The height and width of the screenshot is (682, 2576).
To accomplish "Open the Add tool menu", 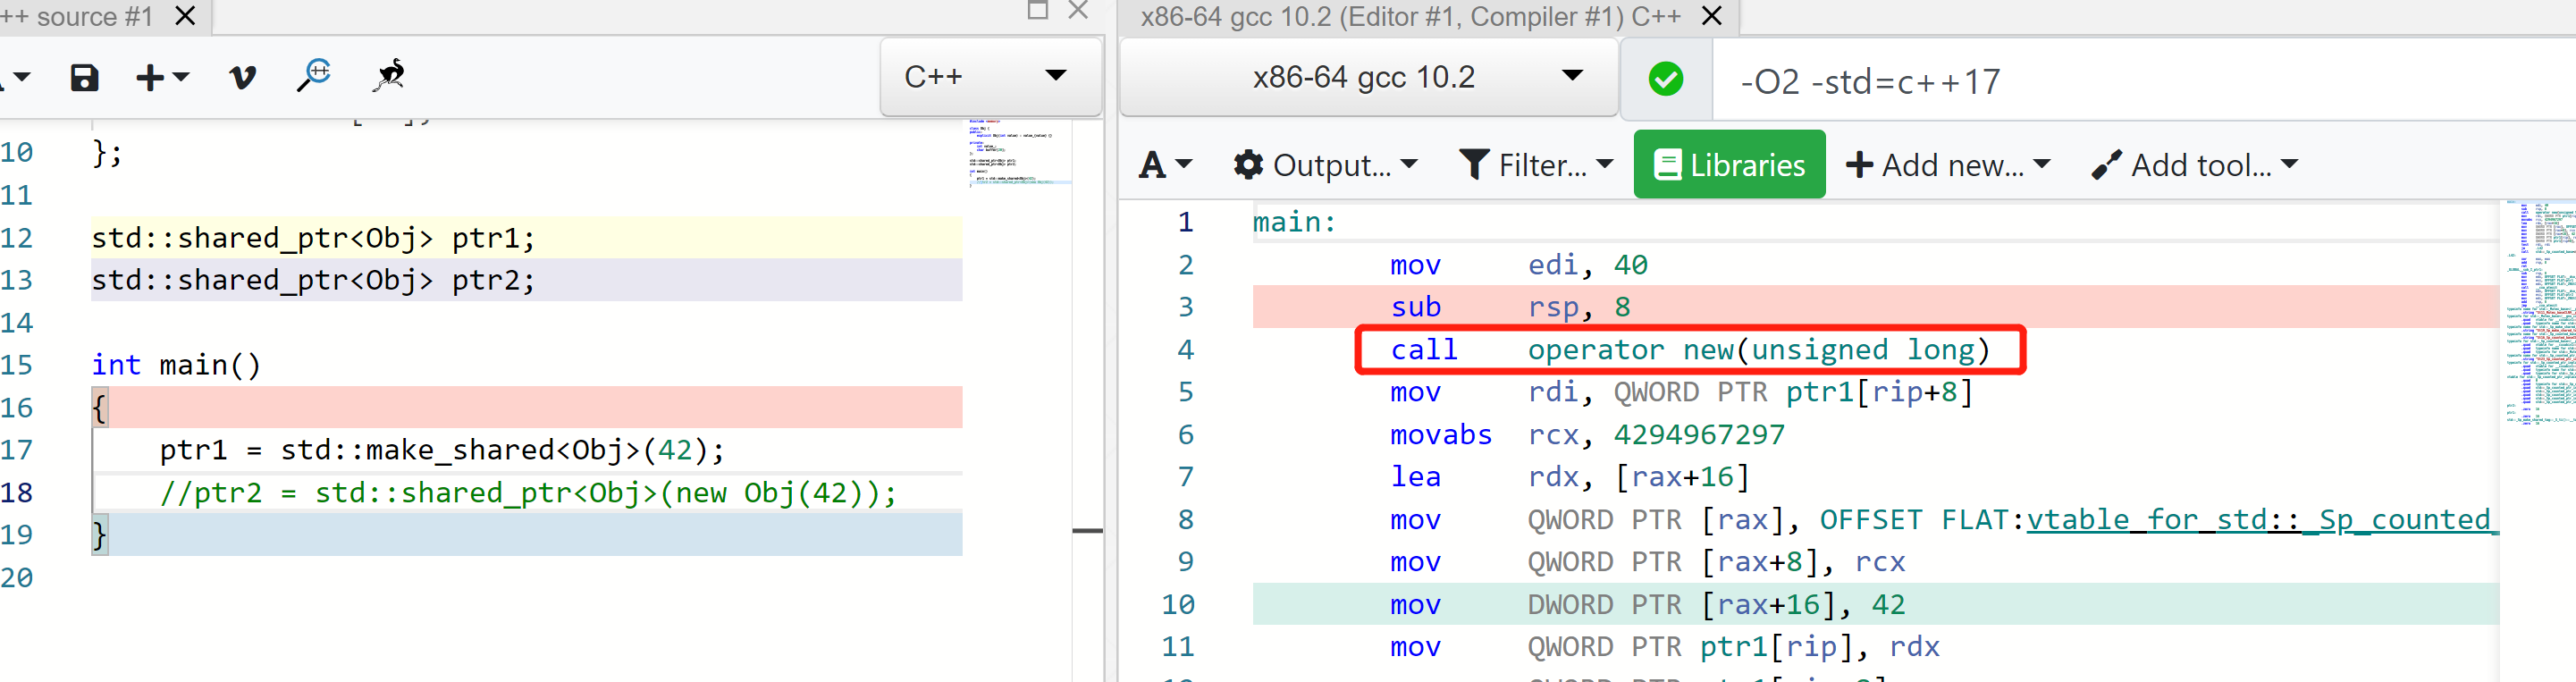I will (x=2194, y=164).
